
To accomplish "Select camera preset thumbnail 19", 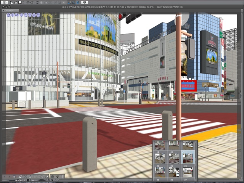I will point(160,157).
